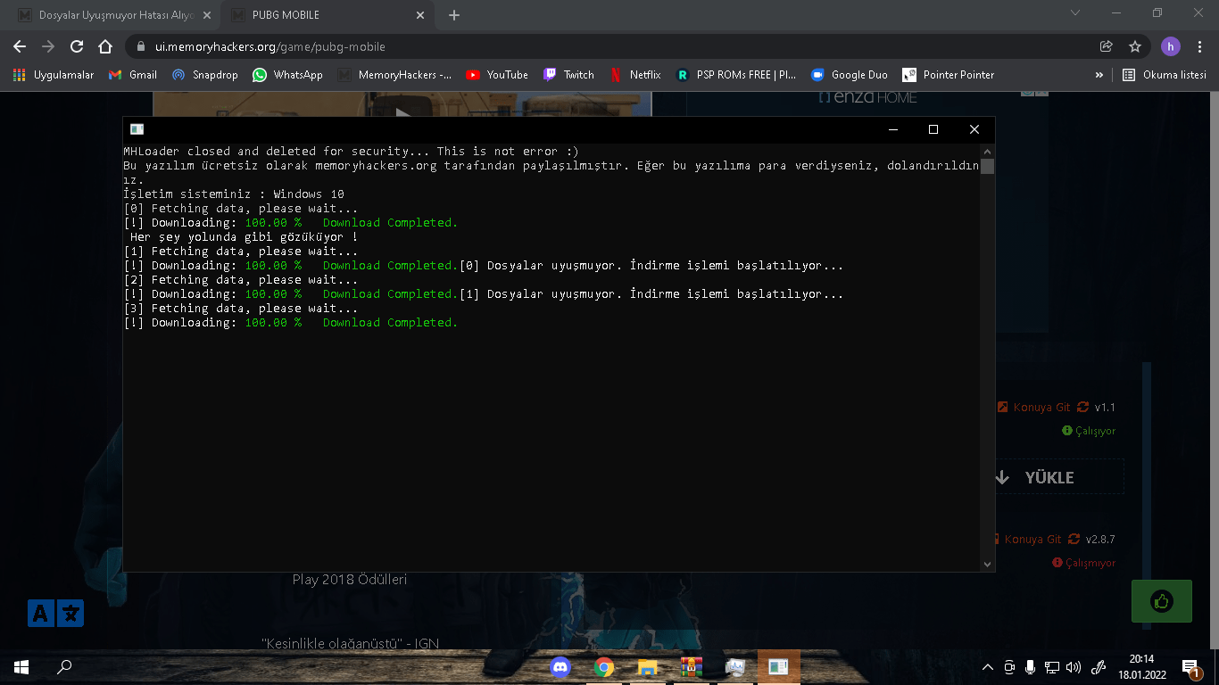Click the "Play 2018 Ödülleri" text

tap(350, 580)
